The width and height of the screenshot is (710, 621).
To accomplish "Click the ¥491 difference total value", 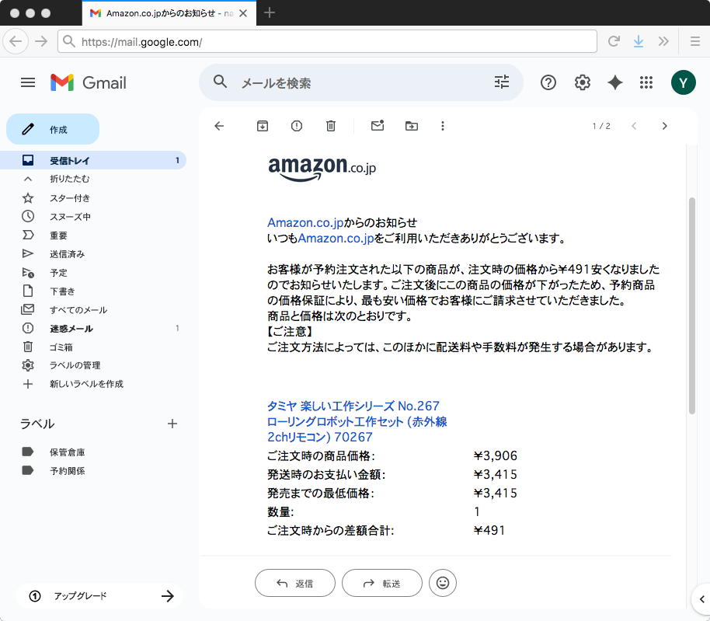I will (x=489, y=530).
